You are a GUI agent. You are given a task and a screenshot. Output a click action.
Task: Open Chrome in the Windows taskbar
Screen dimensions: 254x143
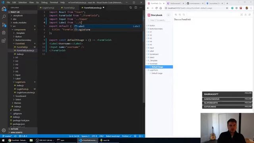coord(17,140)
